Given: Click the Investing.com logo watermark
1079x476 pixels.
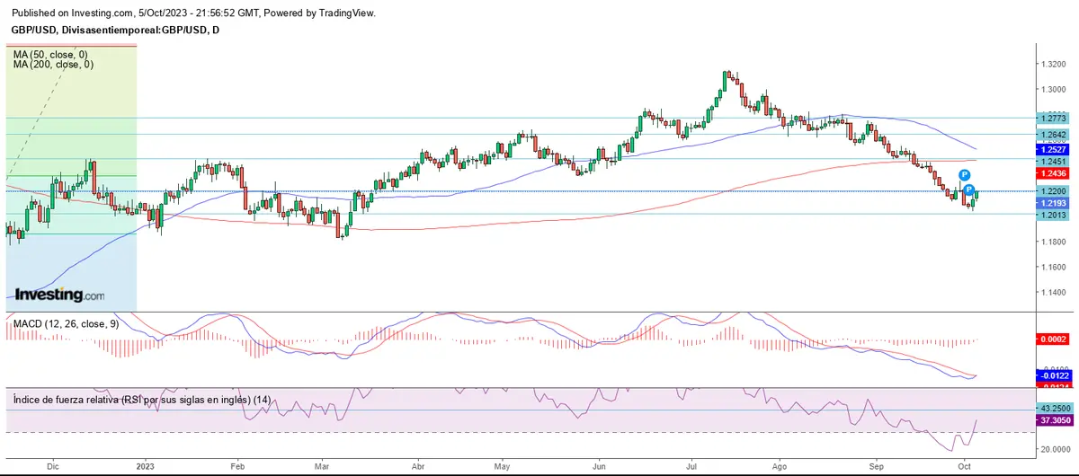Looking at the screenshot, I should click(59, 295).
